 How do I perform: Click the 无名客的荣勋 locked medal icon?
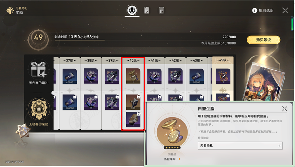[x=39, y=109]
